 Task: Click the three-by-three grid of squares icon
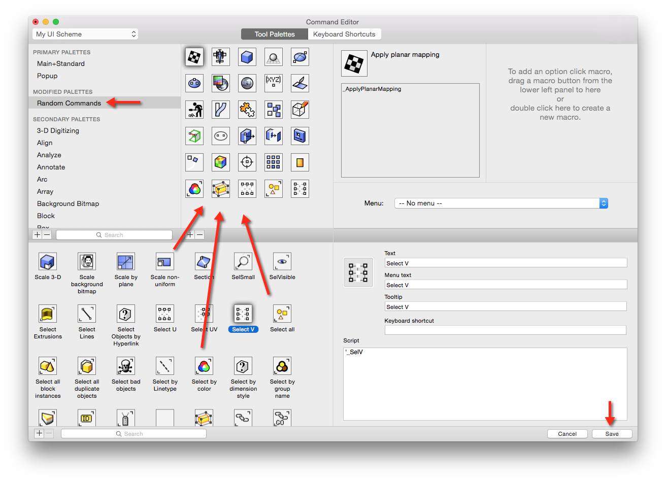(x=274, y=162)
